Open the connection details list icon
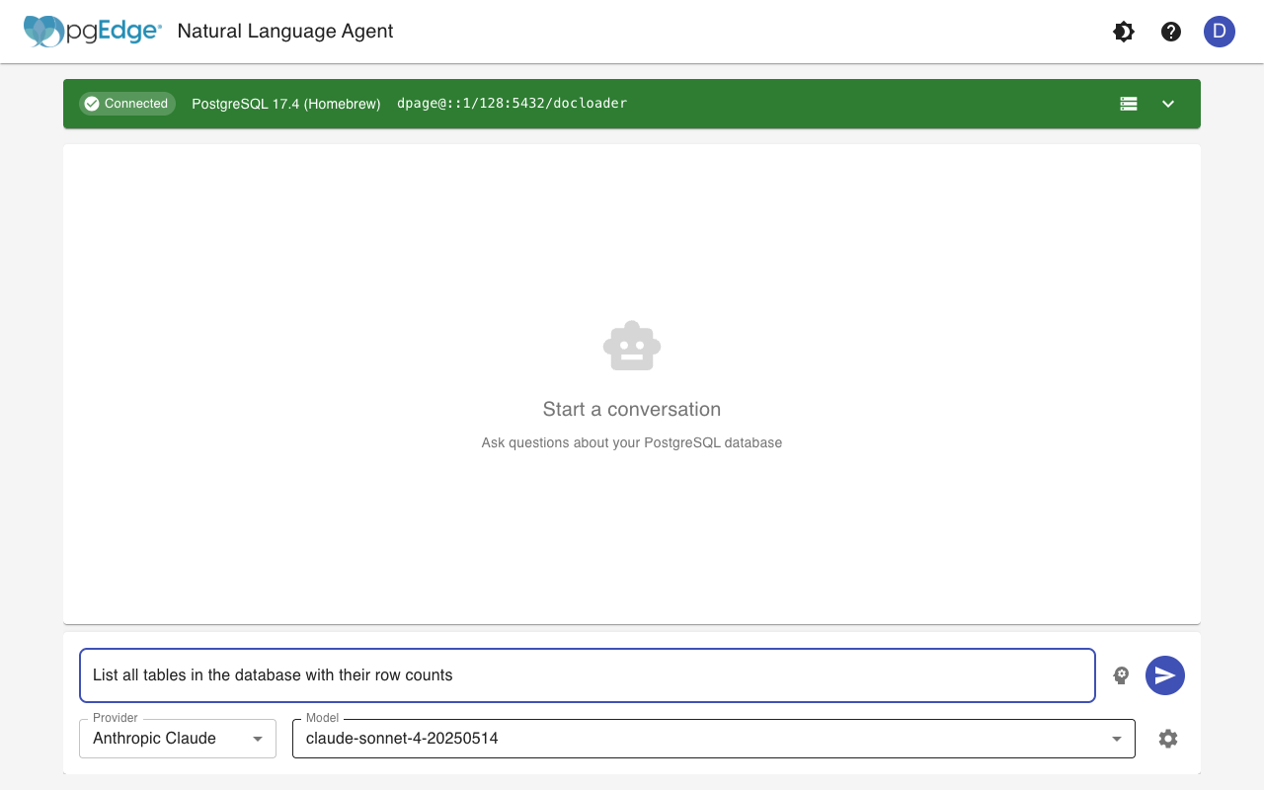The image size is (1264, 790). [1128, 103]
